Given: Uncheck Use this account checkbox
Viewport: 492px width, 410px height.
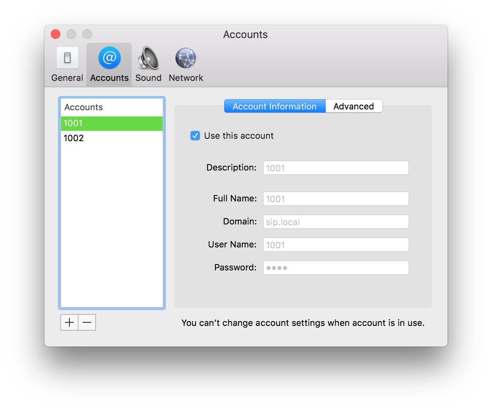Looking at the screenshot, I should pyautogui.click(x=195, y=136).
